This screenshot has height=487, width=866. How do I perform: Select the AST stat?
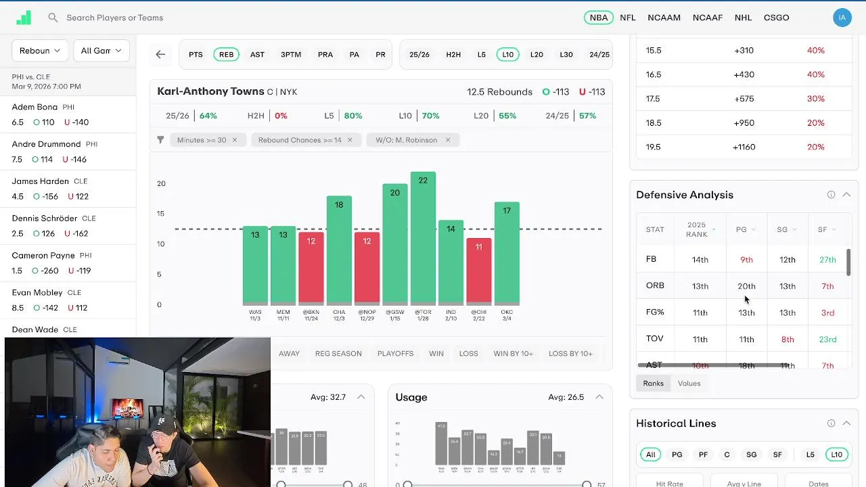pos(257,55)
